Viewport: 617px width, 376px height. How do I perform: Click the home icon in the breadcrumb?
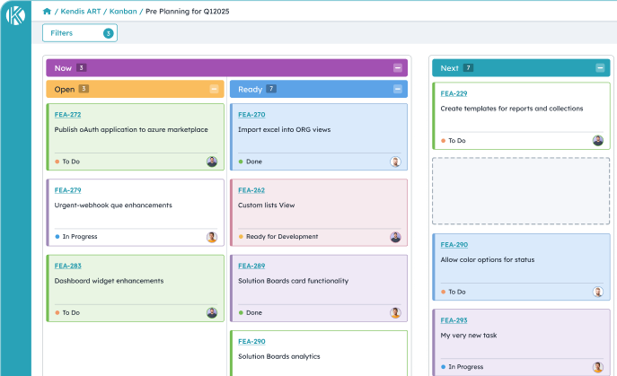(47, 11)
